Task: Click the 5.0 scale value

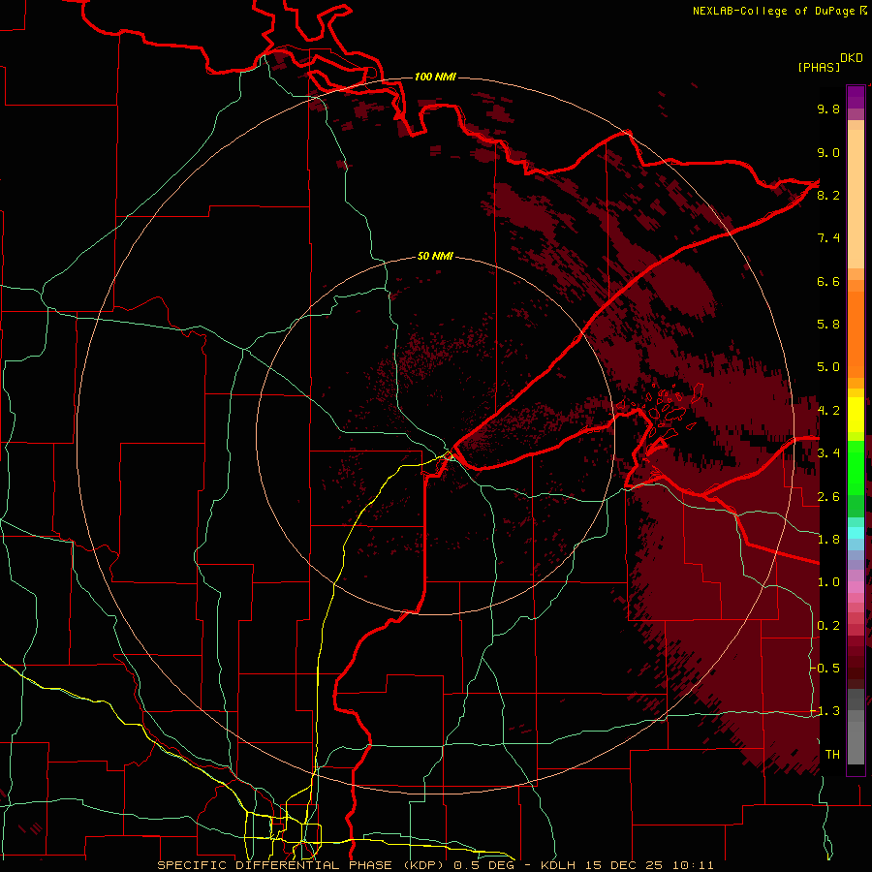Action: tap(828, 367)
